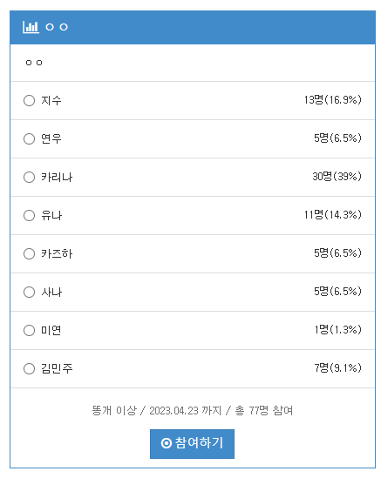Click the 13명(16.9%) vote result
Screen dimensions: 381x478
click(x=332, y=99)
